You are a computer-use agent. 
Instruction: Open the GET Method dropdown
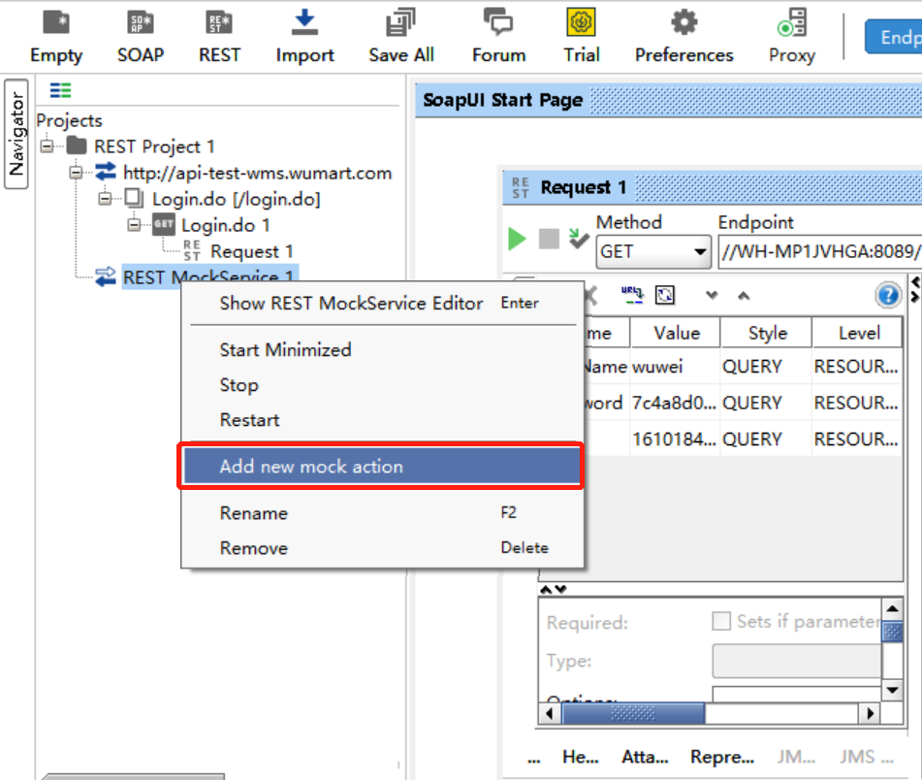pyautogui.click(x=653, y=252)
